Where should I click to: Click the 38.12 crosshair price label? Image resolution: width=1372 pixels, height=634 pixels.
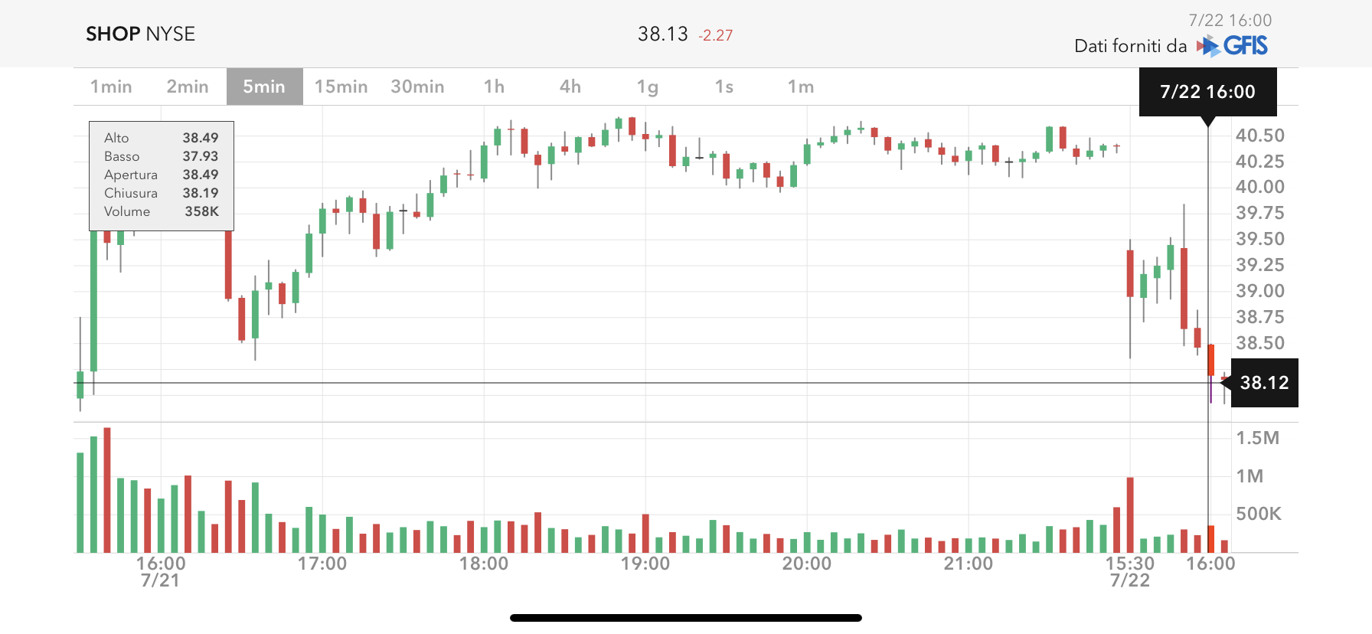pos(1264,383)
